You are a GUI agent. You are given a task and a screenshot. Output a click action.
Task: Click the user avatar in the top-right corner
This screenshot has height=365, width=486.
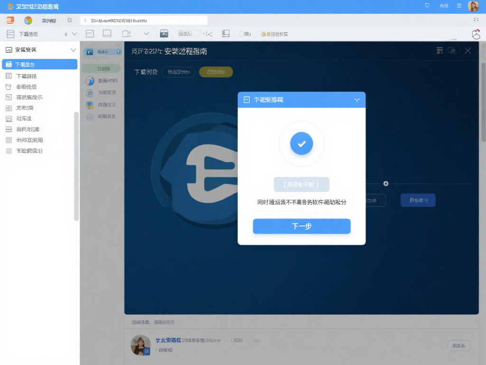click(473, 6)
